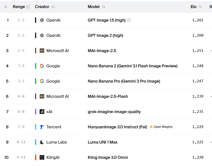Open the grok-imagine-image-quality model entry
This screenshot has width=212, height=166.
[x=114, y=112]
